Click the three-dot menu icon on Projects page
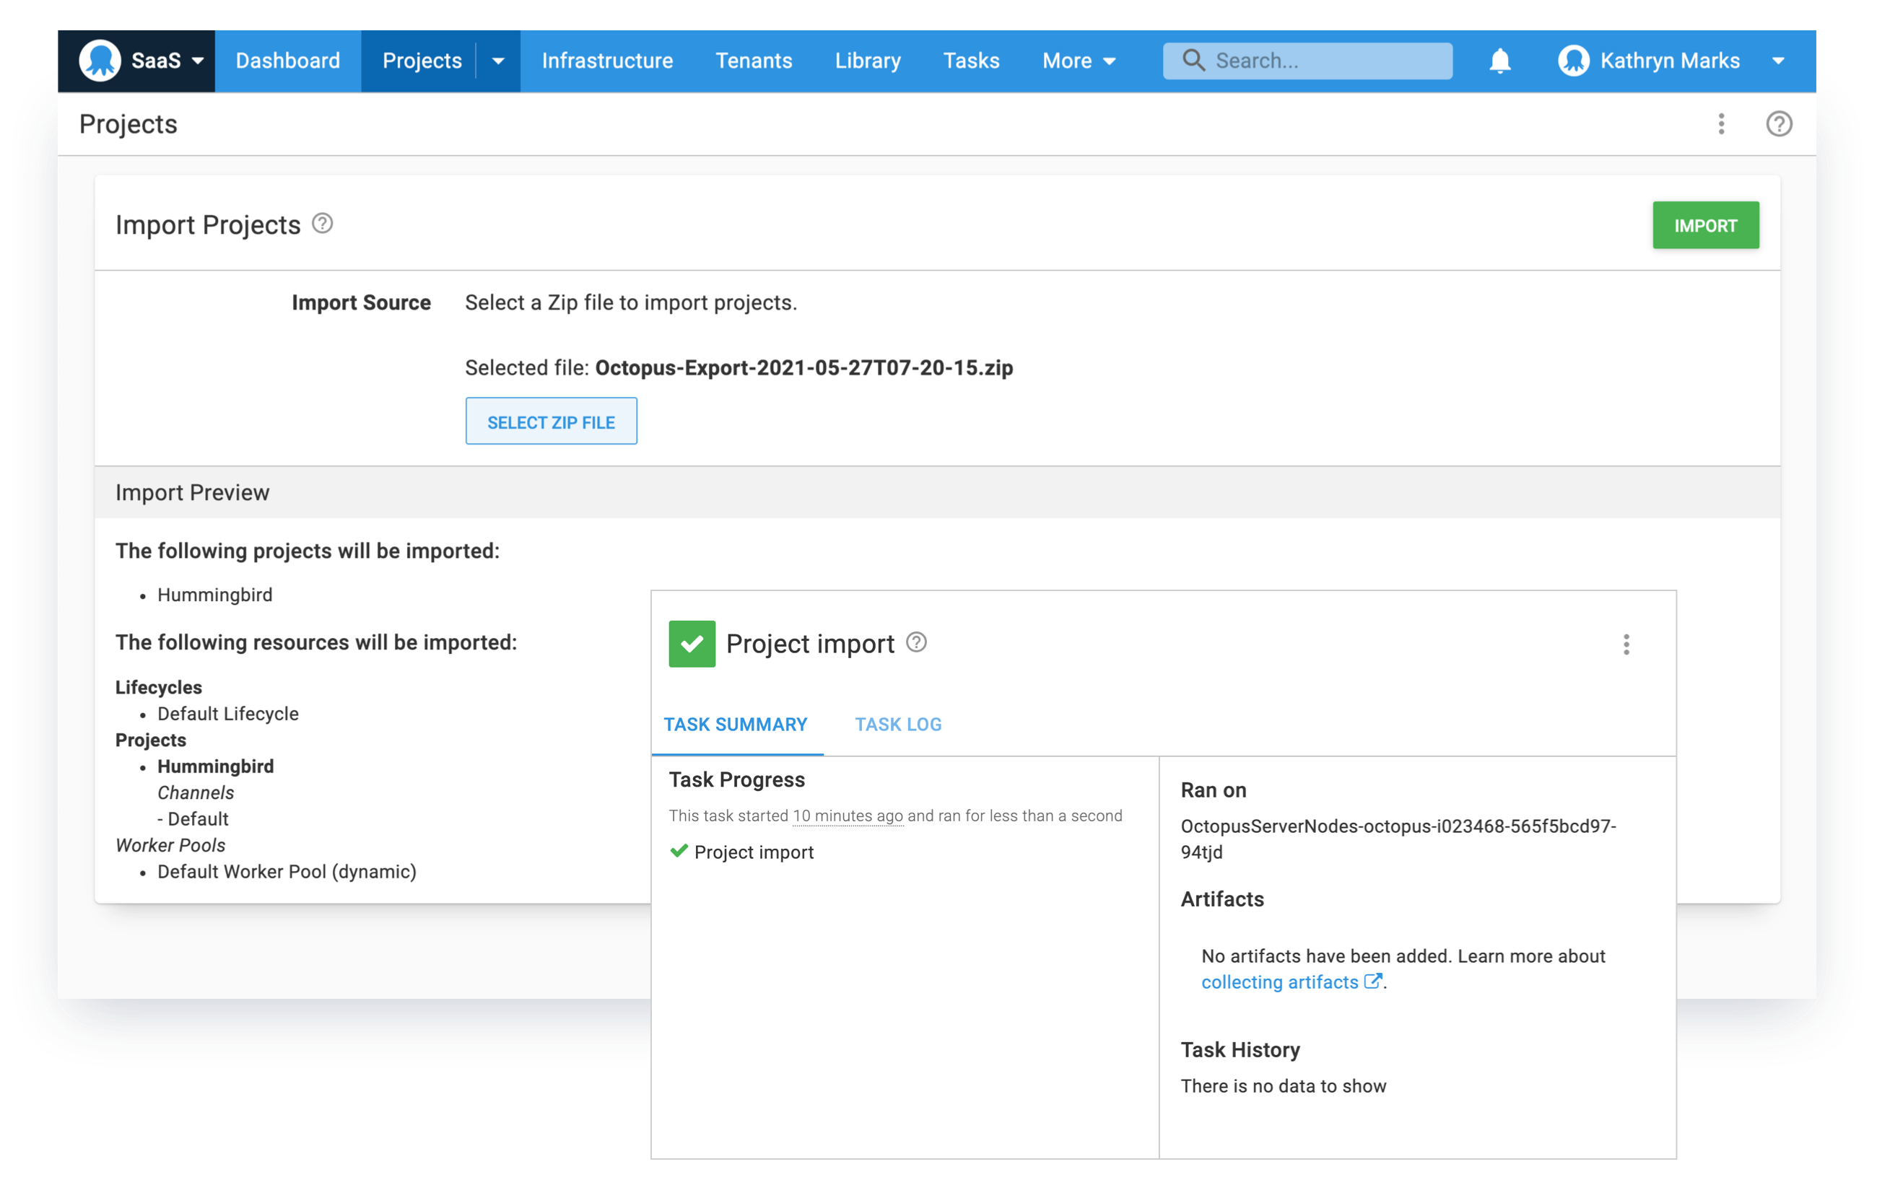Screen dimensions: 1877x1198 click(x=1721, y=124)
